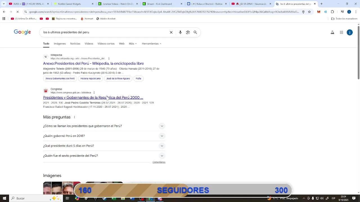Screen dimensions: 360x202
Task: Start voice search with the microphone icon
Action: point(180,32)
